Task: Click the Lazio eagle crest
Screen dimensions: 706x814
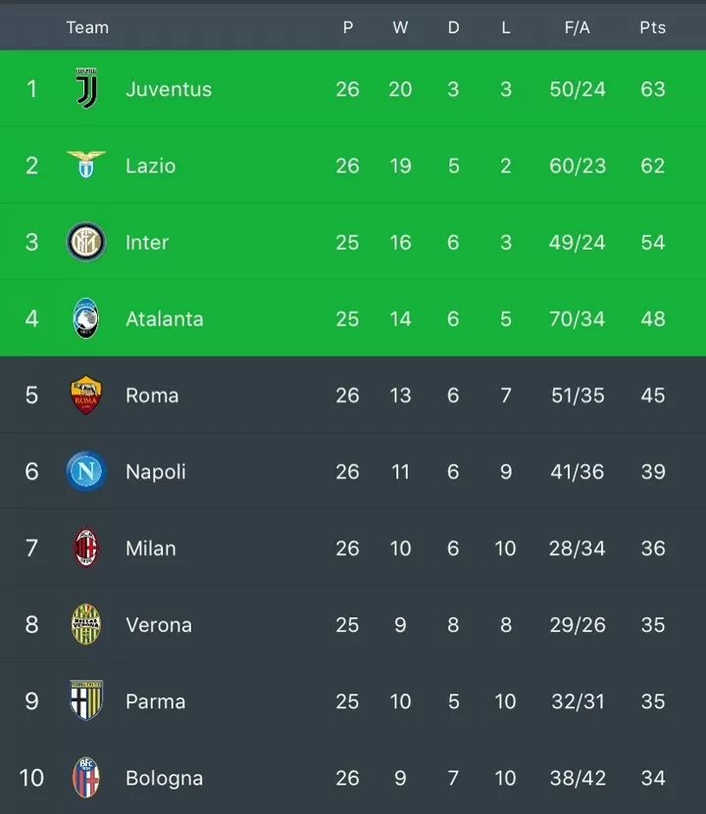Action: tap(86, 166)
